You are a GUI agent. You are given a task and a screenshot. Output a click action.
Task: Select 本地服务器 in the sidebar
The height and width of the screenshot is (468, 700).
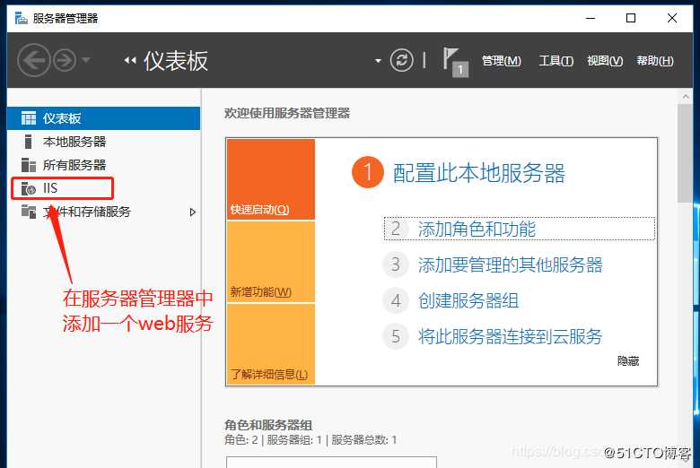pyautogui.click(x=103, y=142)
